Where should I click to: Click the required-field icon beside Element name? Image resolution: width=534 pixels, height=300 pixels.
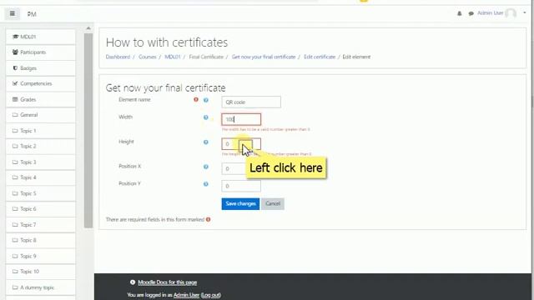(196, 100)
